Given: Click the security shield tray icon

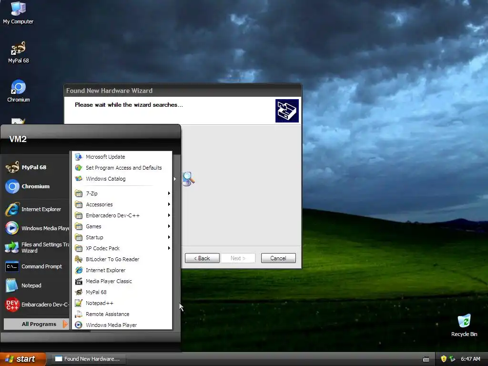Looking at the screenshot, I should 444,359.
